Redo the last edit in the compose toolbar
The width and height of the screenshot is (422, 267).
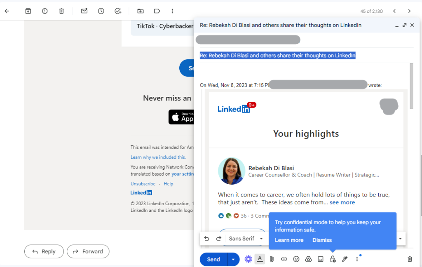(218, 239)
